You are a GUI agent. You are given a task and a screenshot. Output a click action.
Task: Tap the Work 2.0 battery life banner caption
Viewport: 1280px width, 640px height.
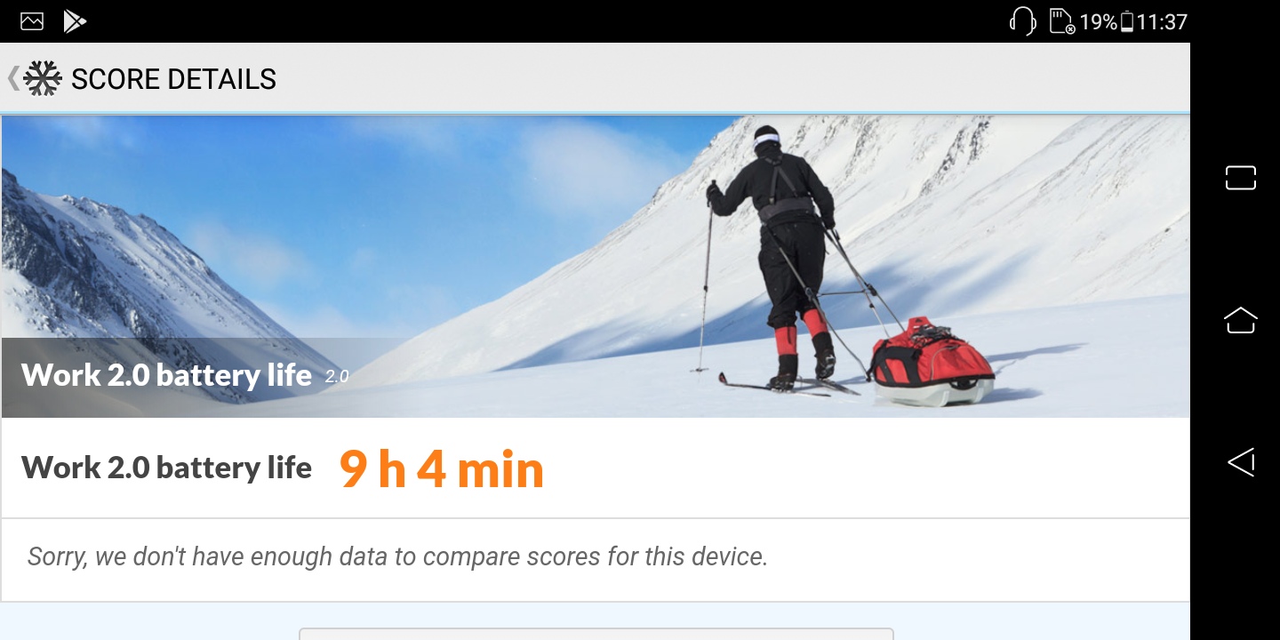pos(166,375)
